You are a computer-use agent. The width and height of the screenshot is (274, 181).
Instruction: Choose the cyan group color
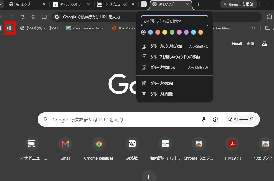193,32
